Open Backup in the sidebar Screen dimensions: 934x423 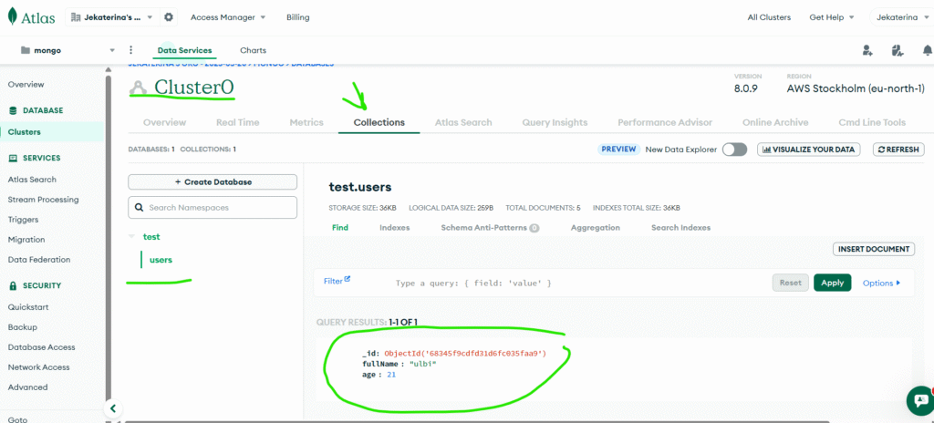pyautogui.click(x=23, y=327)
